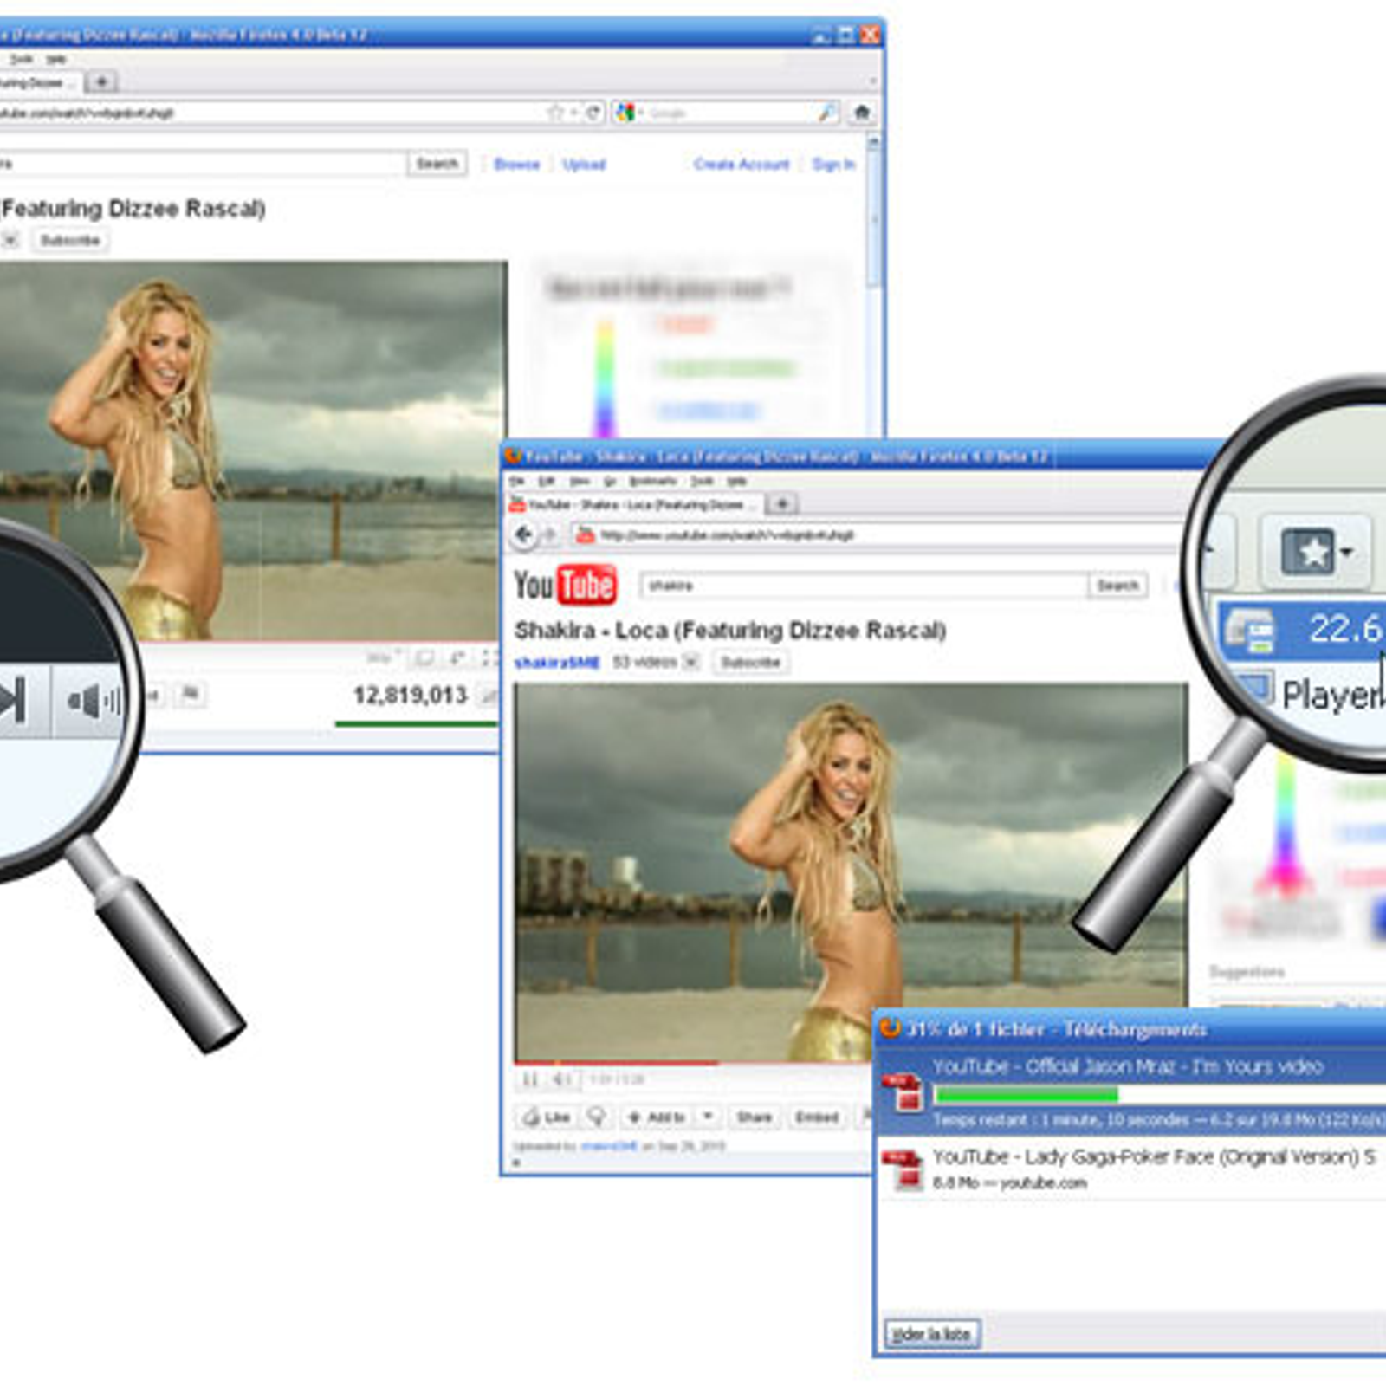This screenshot has height=1386, width=1386.
Task: Open the Edit menu in front window
Action: pos(547,481)
